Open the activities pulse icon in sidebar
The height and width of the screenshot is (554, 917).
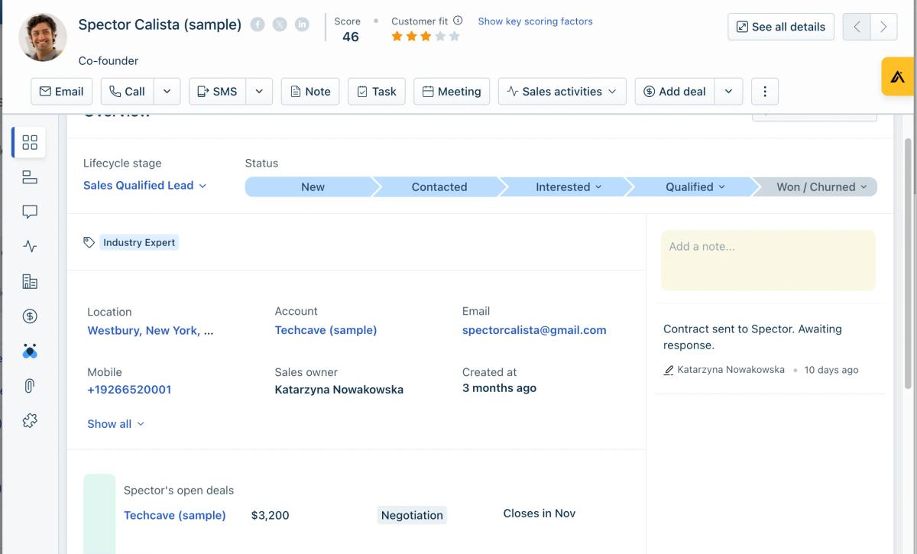[30, 246]
